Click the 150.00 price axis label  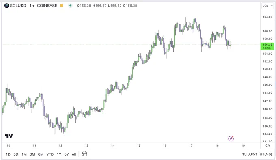pos(267,69)
